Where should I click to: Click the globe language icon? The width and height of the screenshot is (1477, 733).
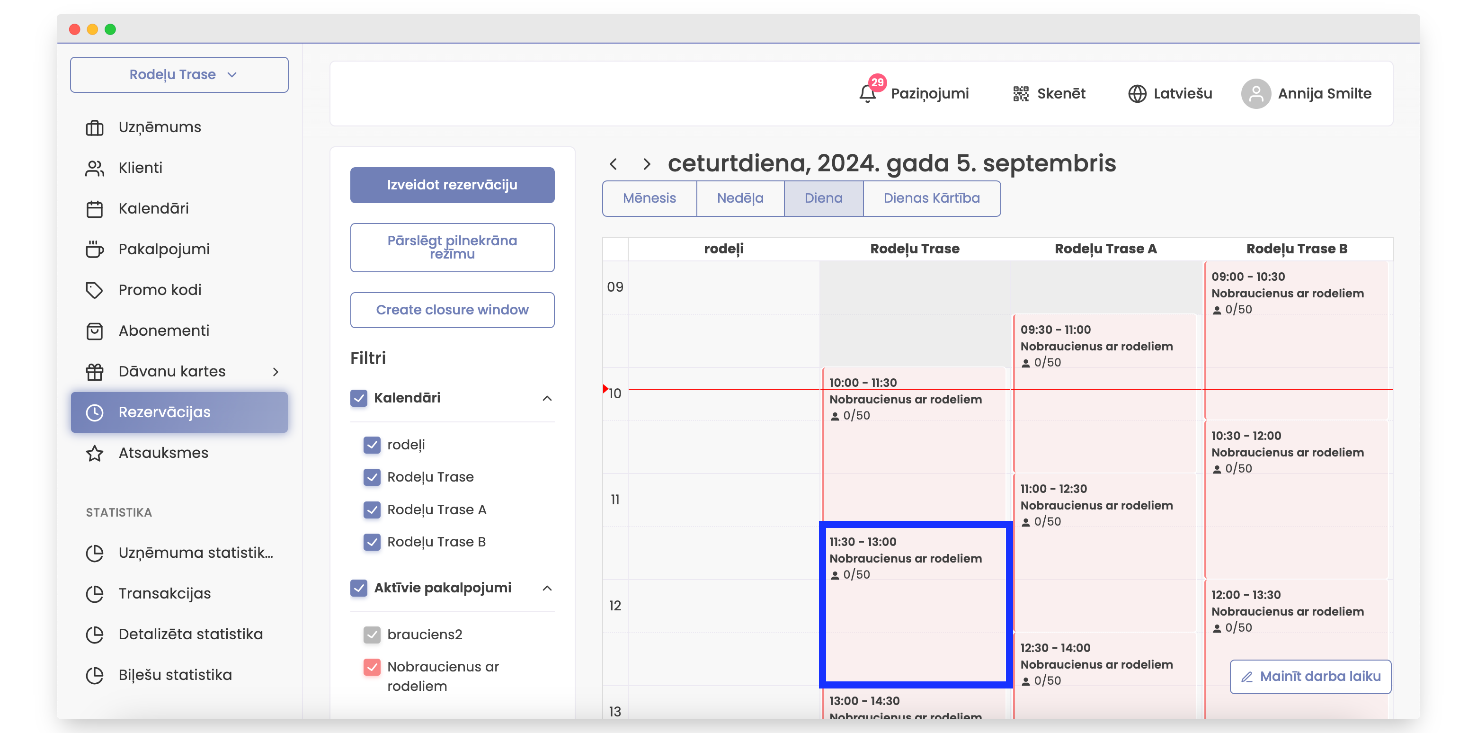click(x=1137, y=93)
